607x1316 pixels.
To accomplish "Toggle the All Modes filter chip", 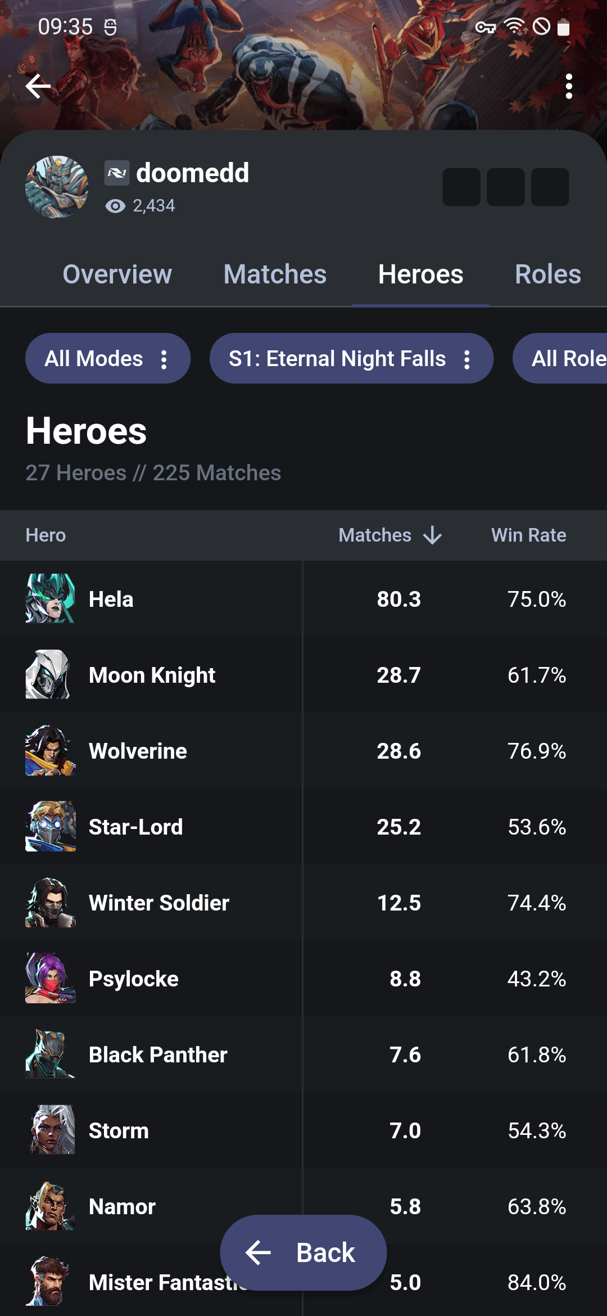I will point(93,358).
